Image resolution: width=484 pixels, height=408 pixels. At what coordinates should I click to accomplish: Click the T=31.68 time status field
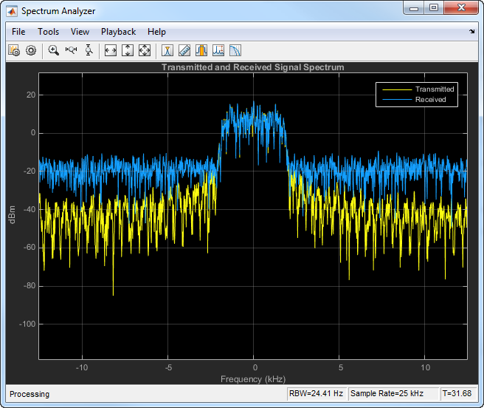coord(457,393)
